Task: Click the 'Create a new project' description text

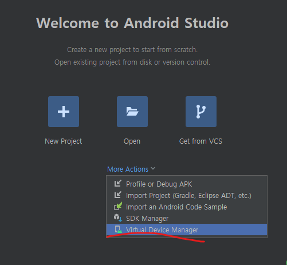Action: [132, 50]
